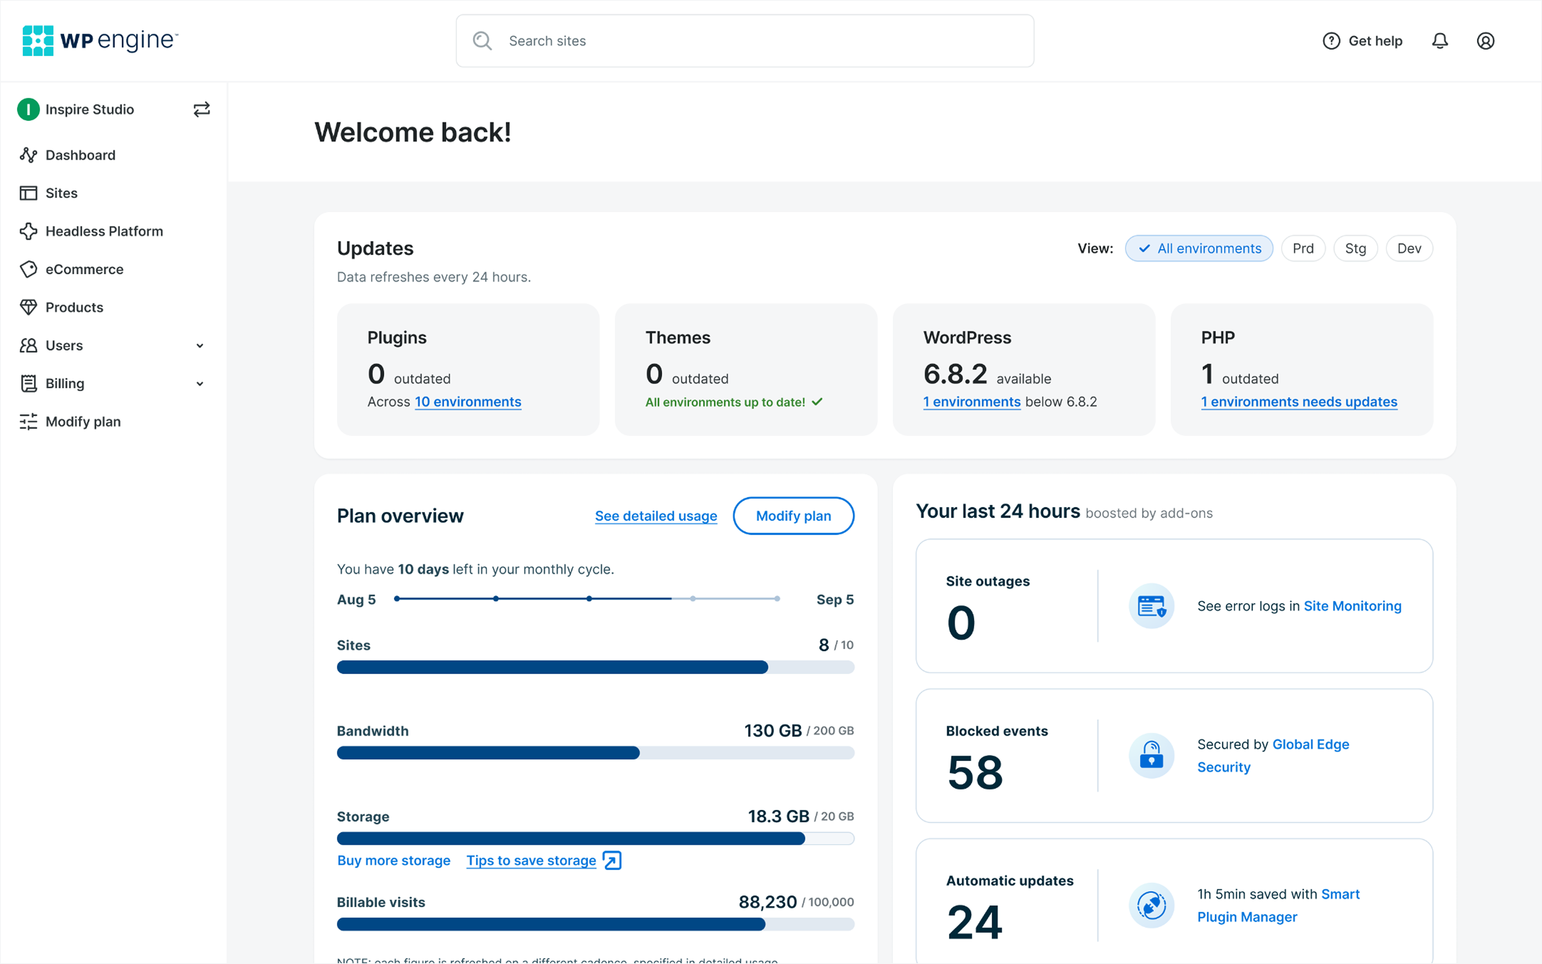1542x964 pixels.
Task: Go to eCommerce sidebar item
Action: [x=84, y=270]
